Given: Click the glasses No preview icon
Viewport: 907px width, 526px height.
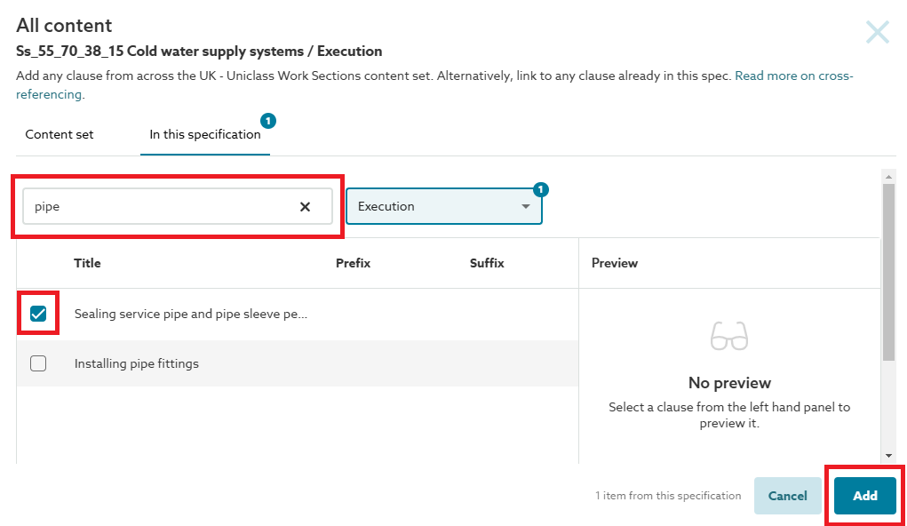Looking at the screenshot, I should tap(728, 337).
